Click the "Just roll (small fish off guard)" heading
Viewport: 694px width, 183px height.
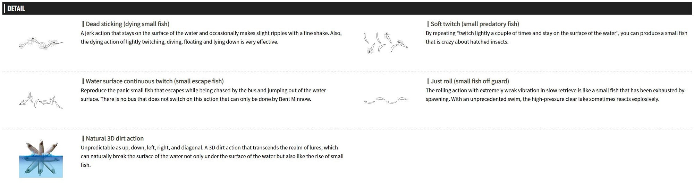pyautogui.click(x=469, y=81)
